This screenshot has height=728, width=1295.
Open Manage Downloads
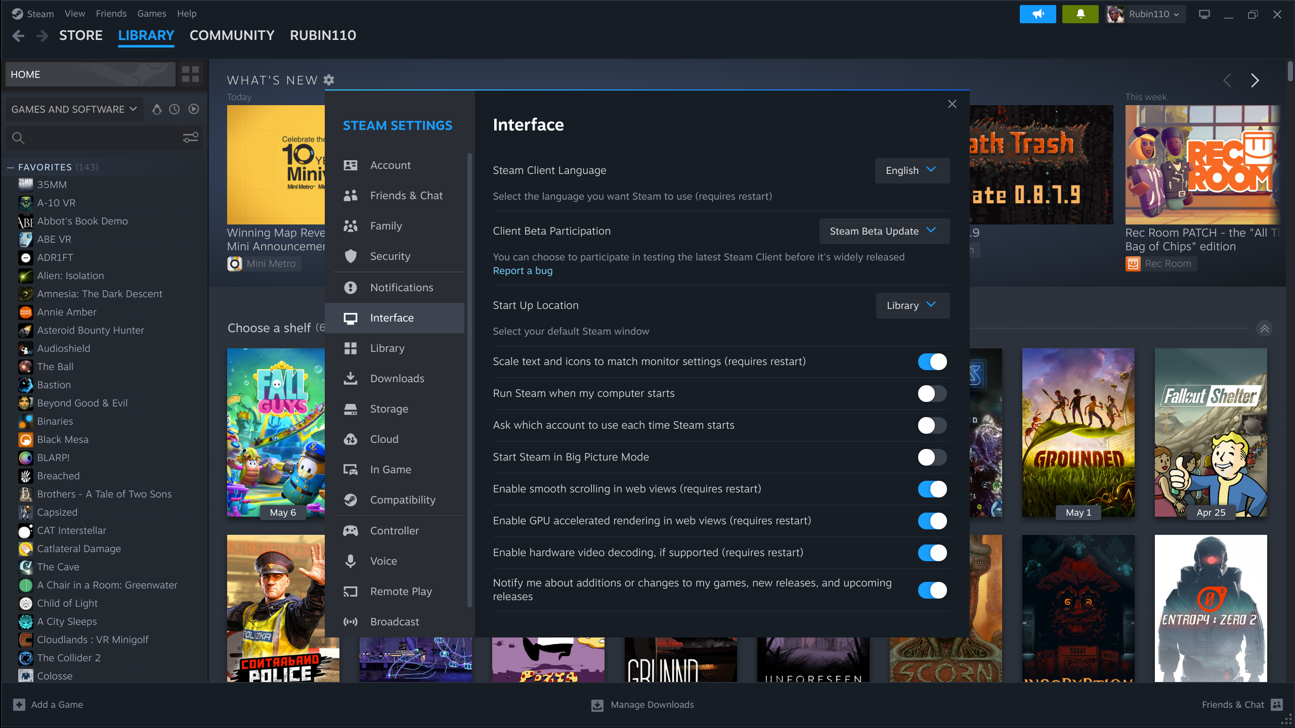pyautogui.click(x=643, y=705)
